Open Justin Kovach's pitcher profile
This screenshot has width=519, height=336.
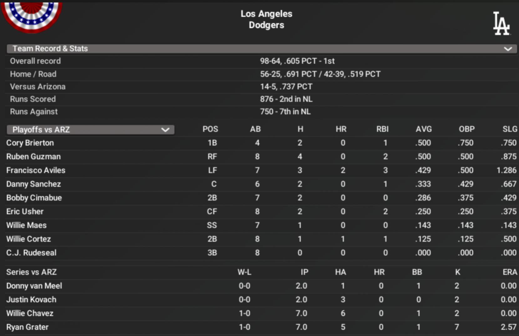pos(31,300)
